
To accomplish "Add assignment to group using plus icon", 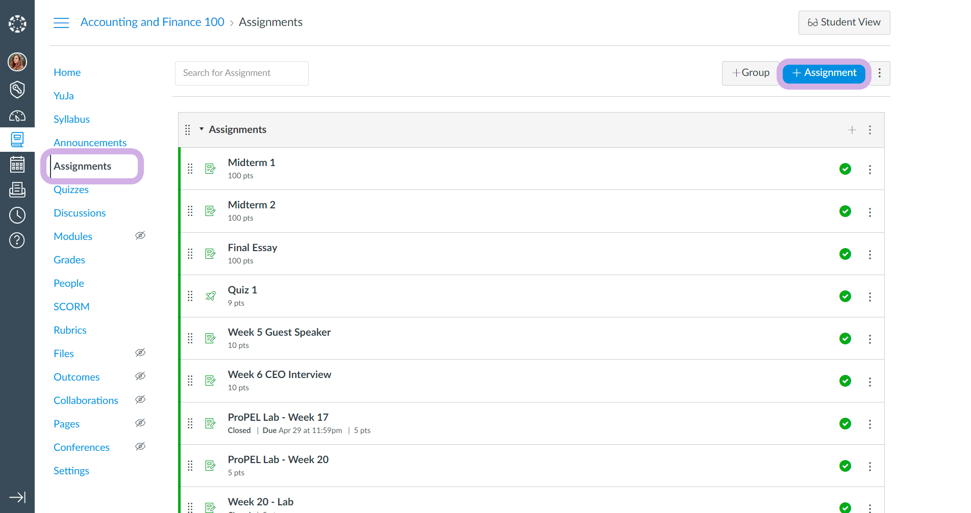I will pos(852,130).
